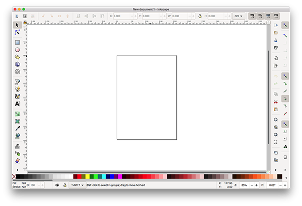Screen dimensions: 302x206
Task: Click the Duplicate object icon
Action: tap(276, 153)
